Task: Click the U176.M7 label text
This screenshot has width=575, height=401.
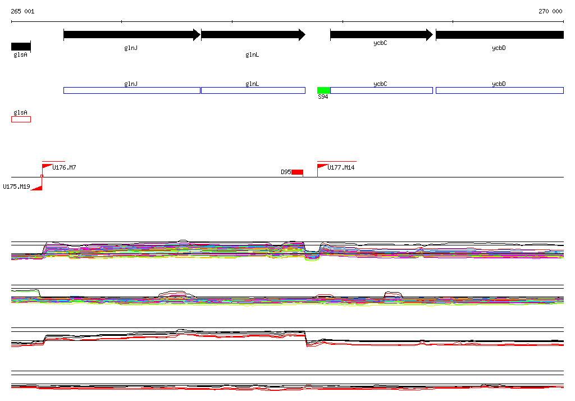Action: [64, 167]
